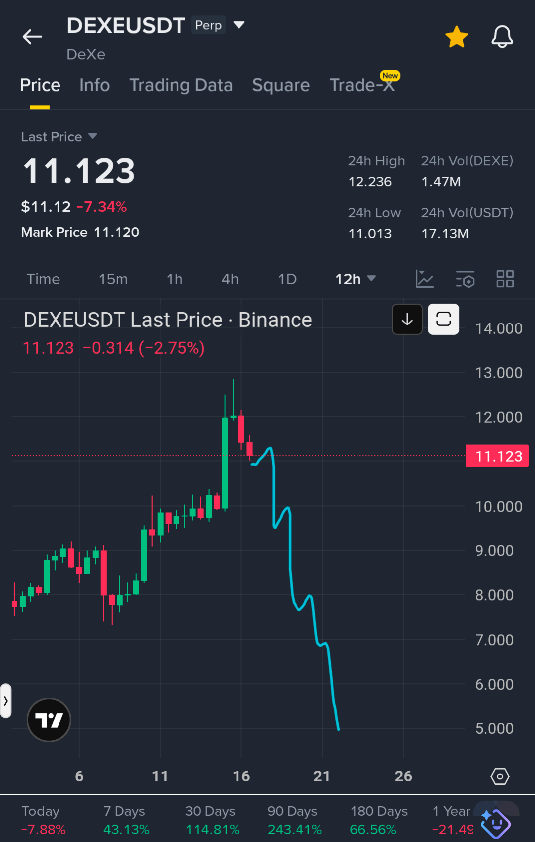
Task: Select the 4h chart interval
Action: pos(230,279)
